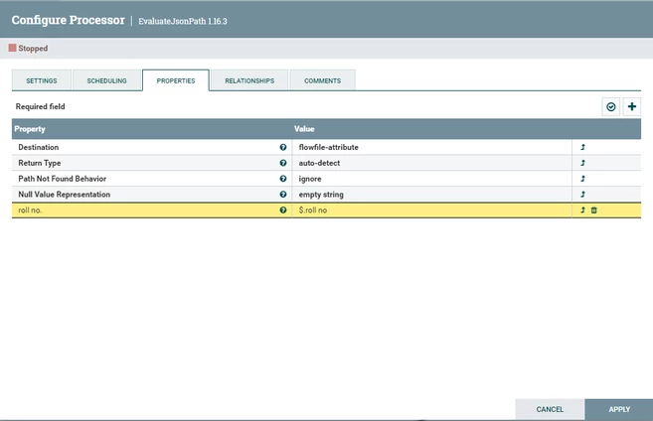The width and height of the screenshot is (653, 421).
Task: Click the arrow icon in Return Type row
Action: click(583, 163)
